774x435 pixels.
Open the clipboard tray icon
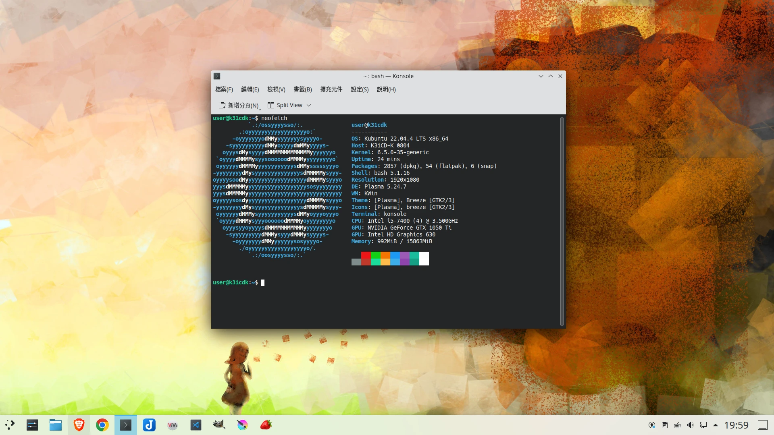point(665,425)
